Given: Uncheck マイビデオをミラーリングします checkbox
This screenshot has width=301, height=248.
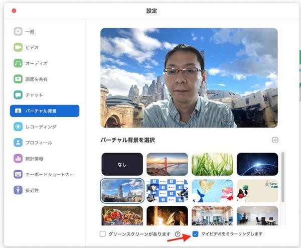Looking at the screenshot, I should (195, 234).
